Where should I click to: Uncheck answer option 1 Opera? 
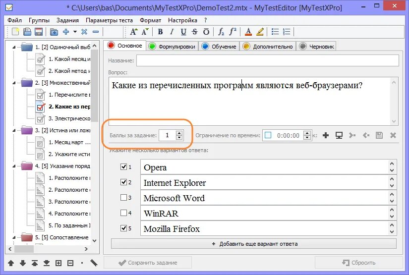pyautogui.click(x=123, y=166)
